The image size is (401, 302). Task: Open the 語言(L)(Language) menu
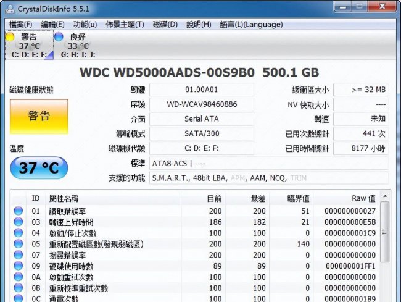pyautogui.click(x=251, y=25)
